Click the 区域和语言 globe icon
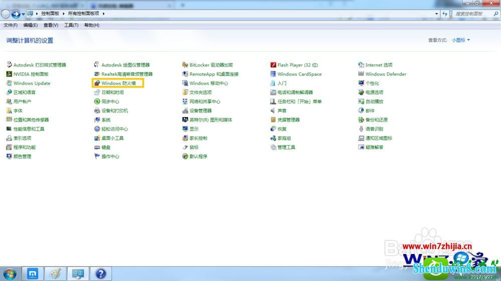Screen dimensions: 501x281 tap(9, 92)
